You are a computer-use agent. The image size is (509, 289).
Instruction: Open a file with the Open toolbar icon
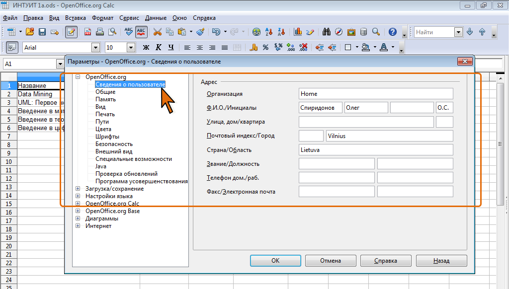(x=30, y=32)
